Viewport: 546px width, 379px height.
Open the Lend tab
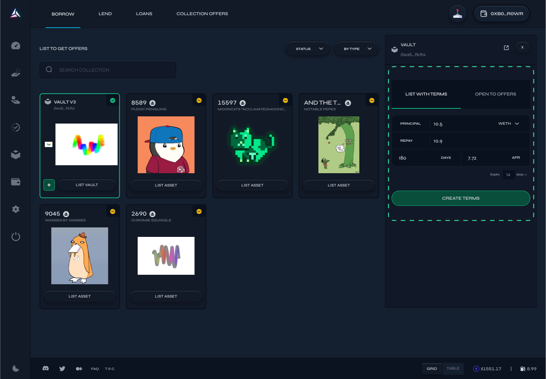105,14
